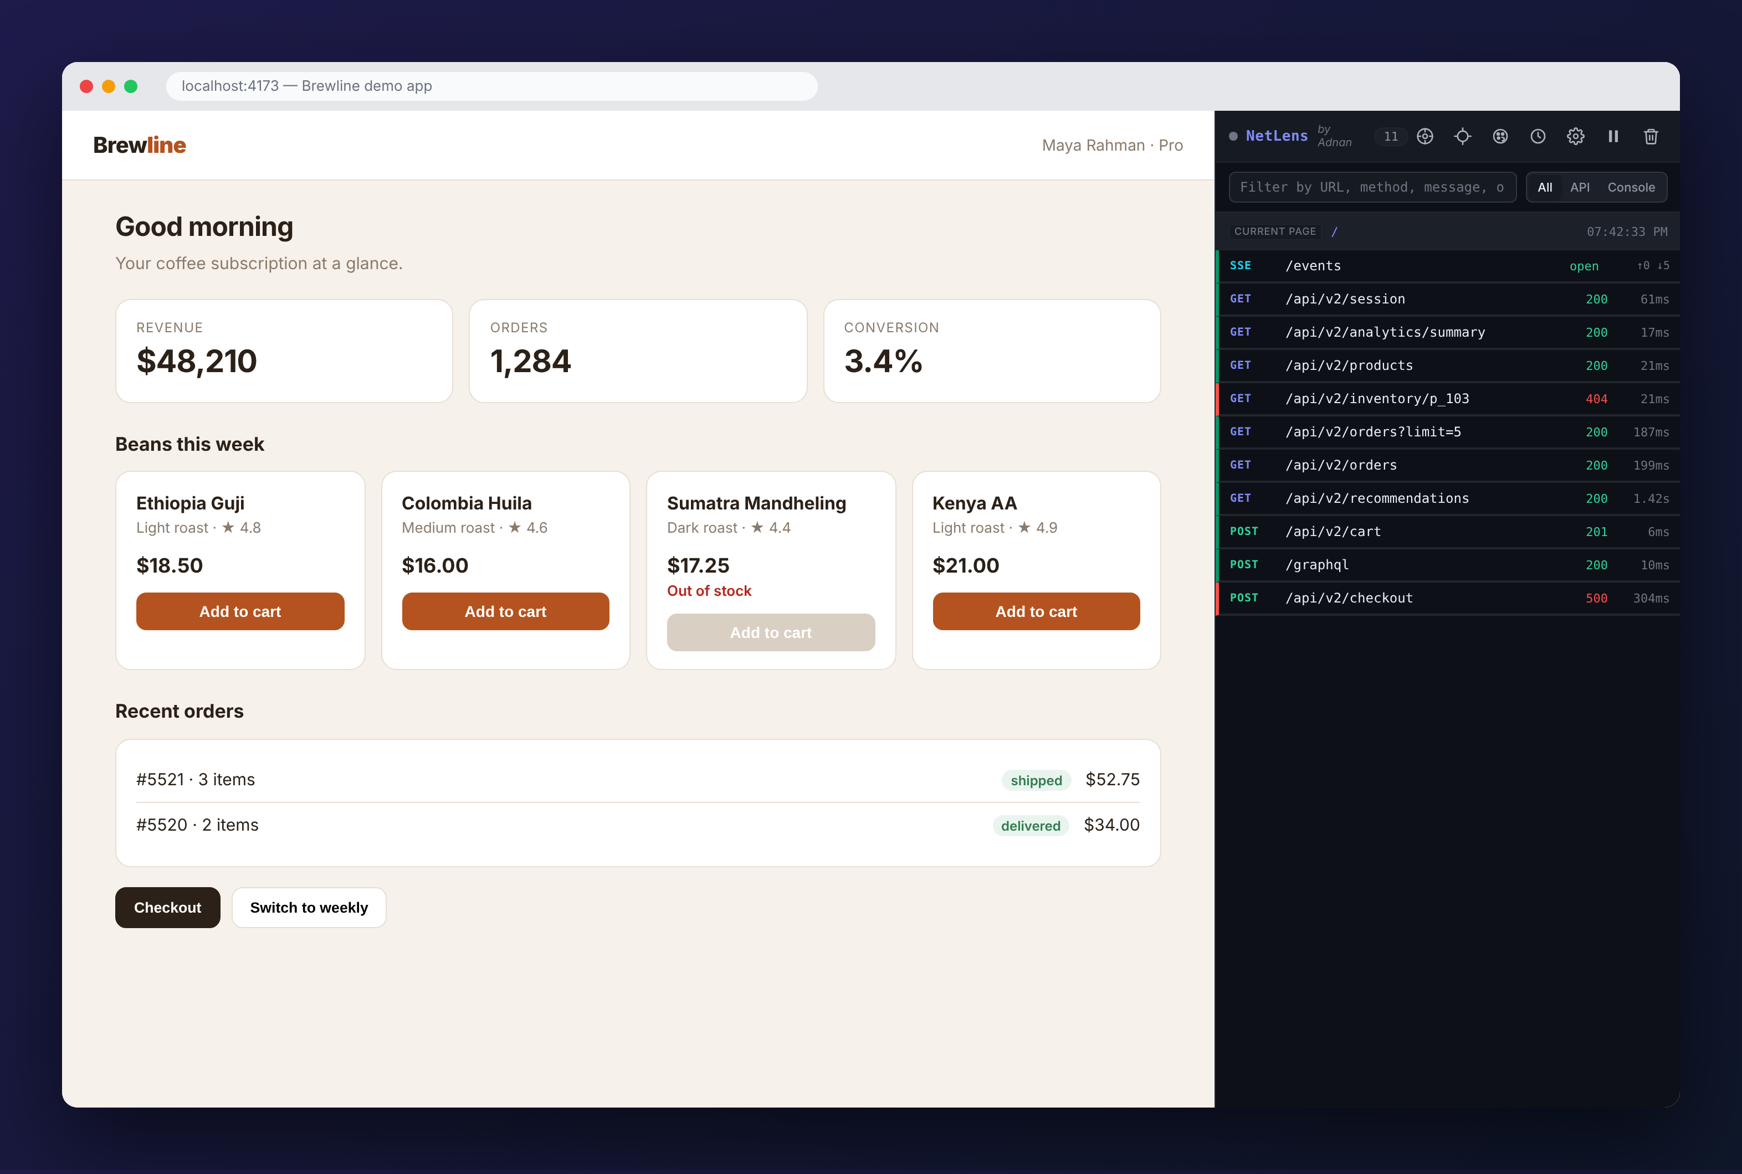The width and height of the screenshot is (1742, 1174).
Task: Click the CONVERSION 3.4% card
Action: coord(992,351)
